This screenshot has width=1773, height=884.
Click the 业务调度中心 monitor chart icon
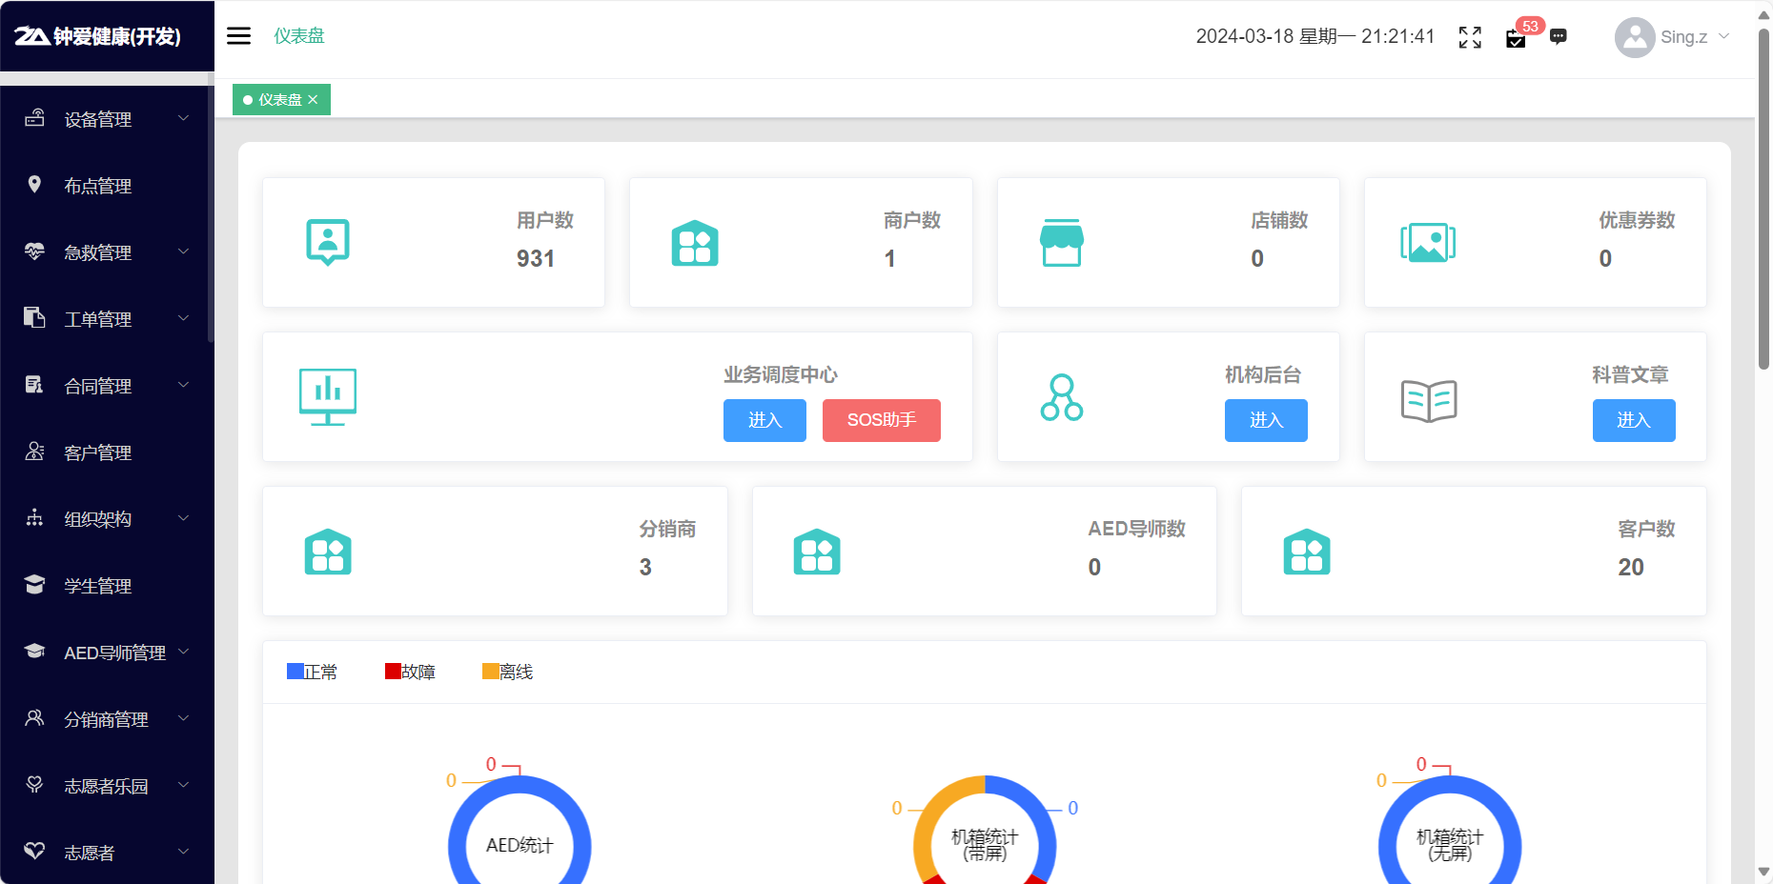[328, 397]
